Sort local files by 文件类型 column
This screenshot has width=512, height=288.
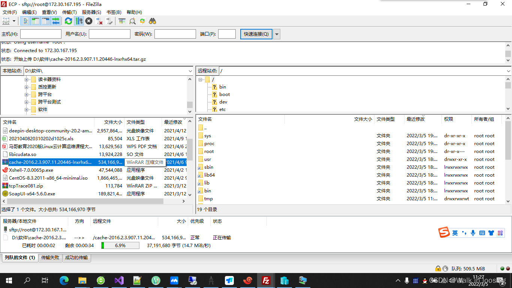coord(143,122)
